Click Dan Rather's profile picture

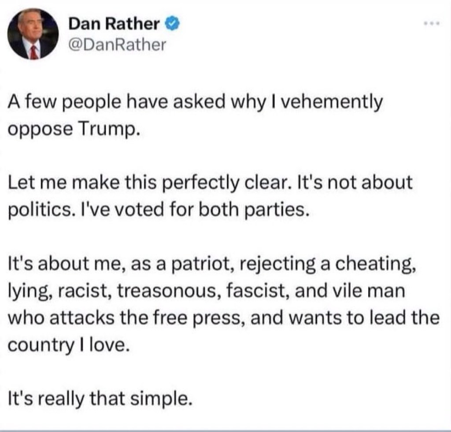tap(33, 34)
